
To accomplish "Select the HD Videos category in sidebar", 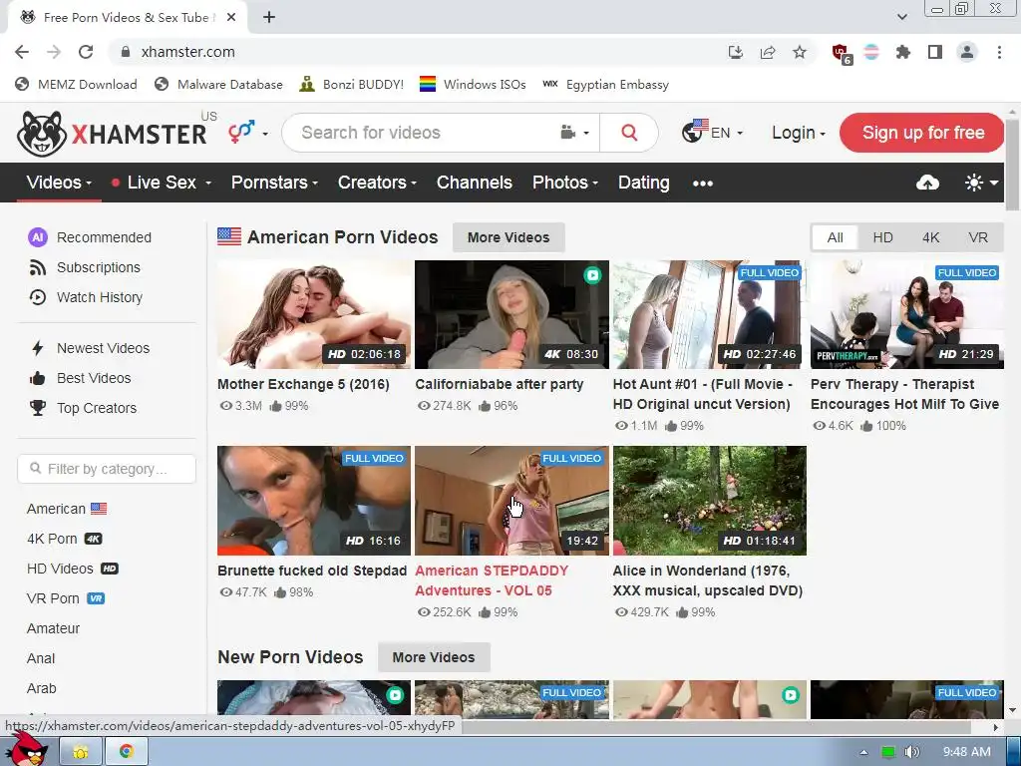I will pyautogui.click(x=72, y=569).
